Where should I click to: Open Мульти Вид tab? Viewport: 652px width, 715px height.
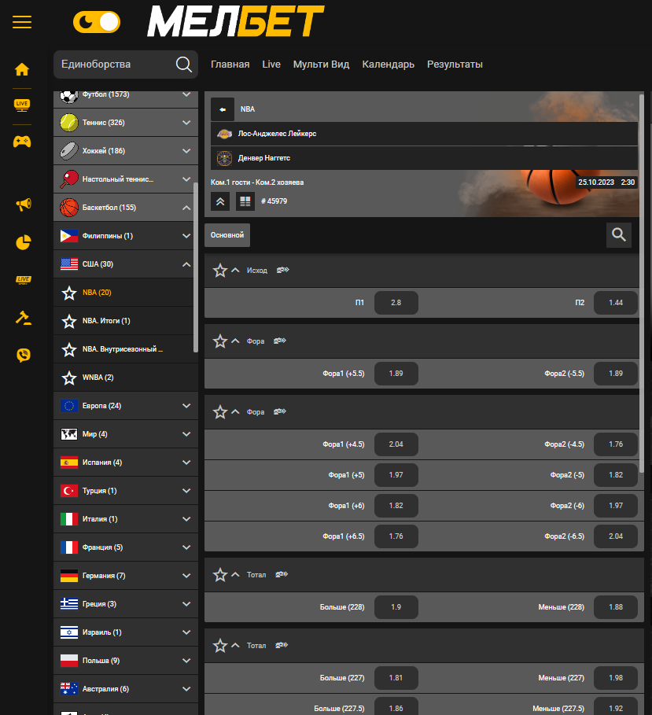[x=321, y=64]
